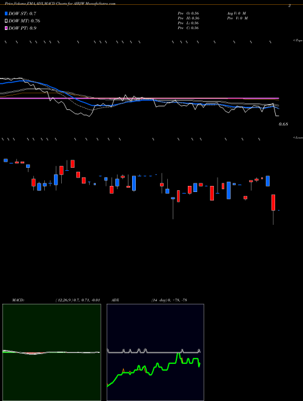This screenshot has height=401, width=303.
Task: Click the magenta DOW PT legend swatch
Action: 7,28
